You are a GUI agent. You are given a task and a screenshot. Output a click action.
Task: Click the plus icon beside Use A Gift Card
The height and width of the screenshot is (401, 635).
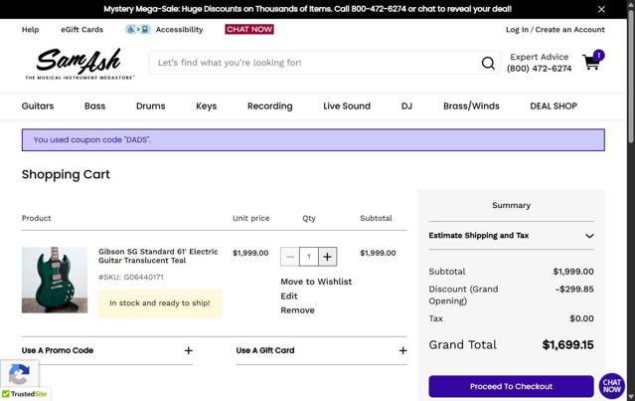(x=402, y=350)
